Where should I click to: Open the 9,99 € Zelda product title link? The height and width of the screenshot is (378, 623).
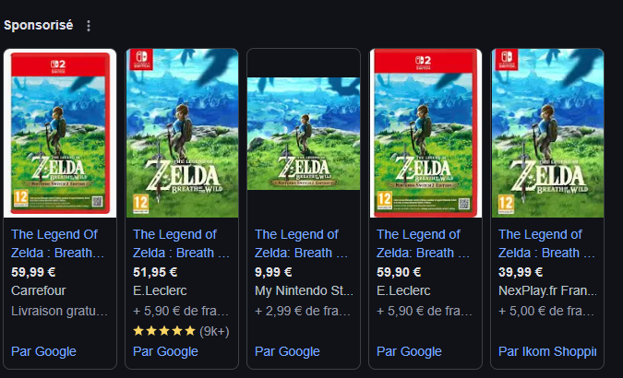click(302, 243)
